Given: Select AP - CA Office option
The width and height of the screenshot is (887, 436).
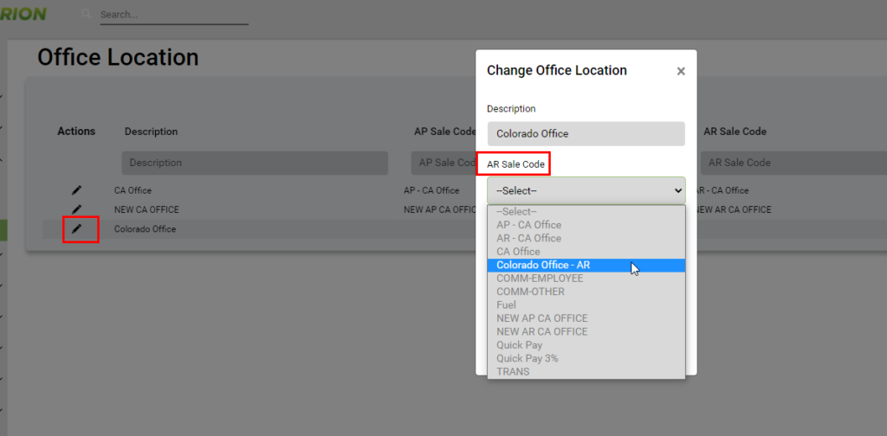Looking at the screenshot, I should click(x=586, y=225).
